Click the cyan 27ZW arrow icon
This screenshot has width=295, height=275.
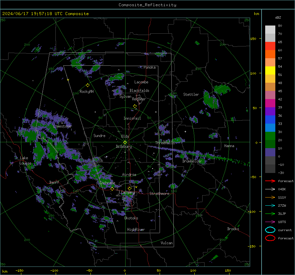pos(270,206)
